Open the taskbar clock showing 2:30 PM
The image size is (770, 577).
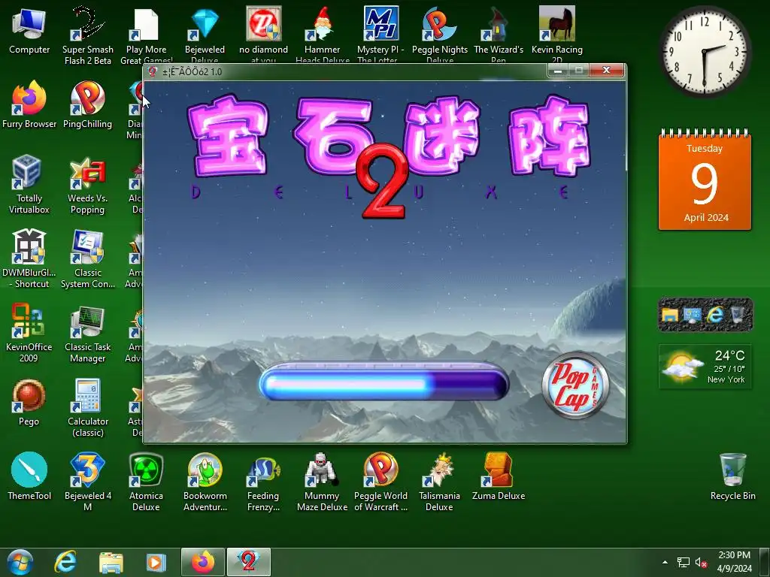tap(734, 562)
